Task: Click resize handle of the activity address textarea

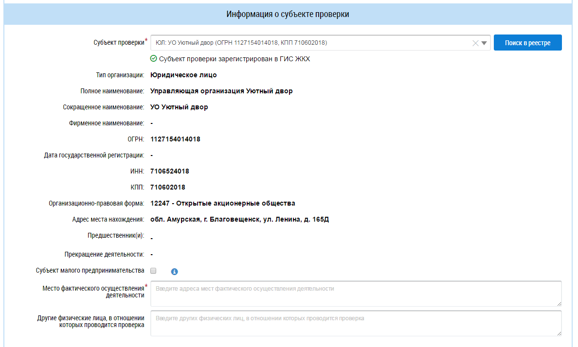Action: (559, 304)
